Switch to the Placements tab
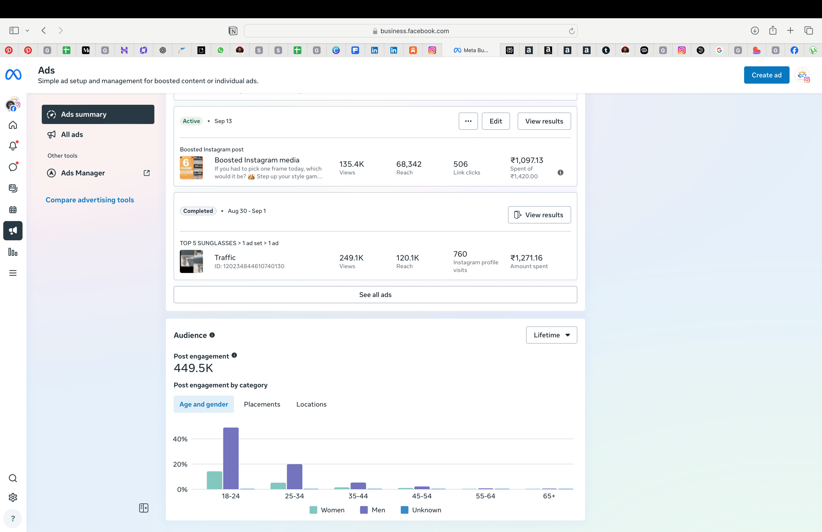 pyautogui.click(x=262, y=404)
